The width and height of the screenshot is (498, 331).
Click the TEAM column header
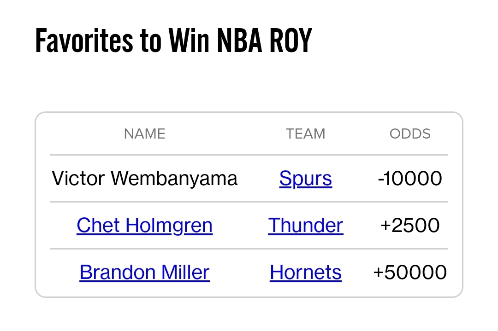[305, 134]
